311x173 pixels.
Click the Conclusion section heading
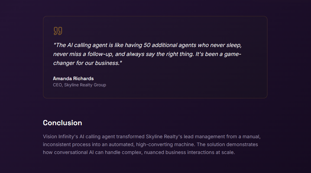(63, 123)
